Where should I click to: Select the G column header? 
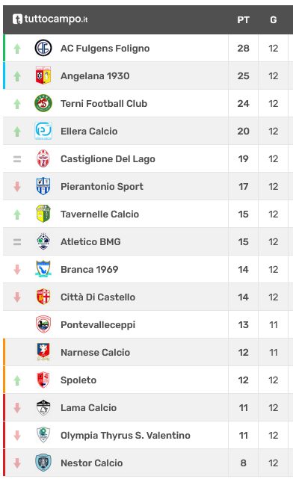coord(274,20)
